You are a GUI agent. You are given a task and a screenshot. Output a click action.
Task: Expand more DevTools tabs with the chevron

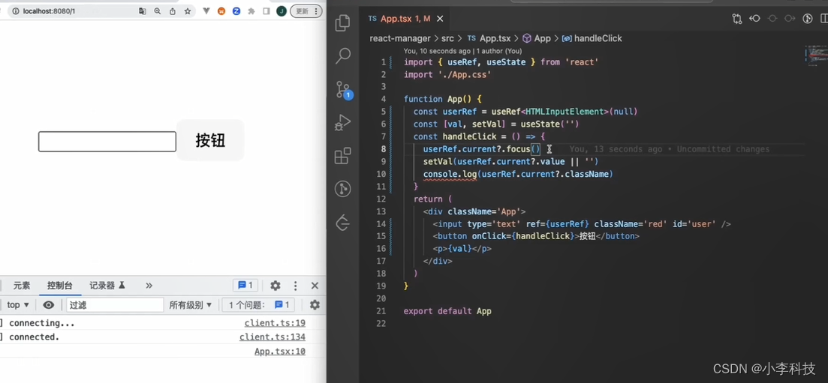pos(149,286)
